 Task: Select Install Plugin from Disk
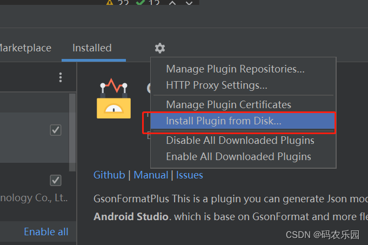[x=243, y=121]
